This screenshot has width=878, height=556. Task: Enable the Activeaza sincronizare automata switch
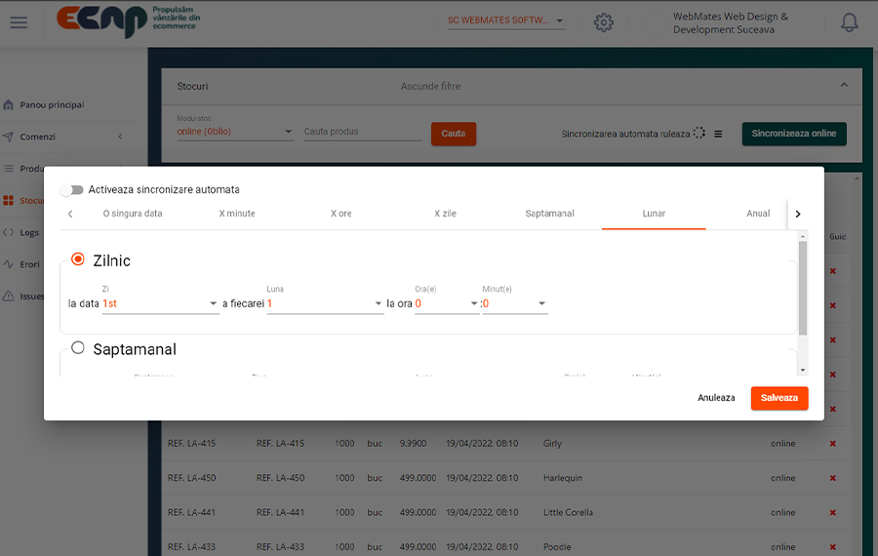pyautogui.click(x=72, y=189)
